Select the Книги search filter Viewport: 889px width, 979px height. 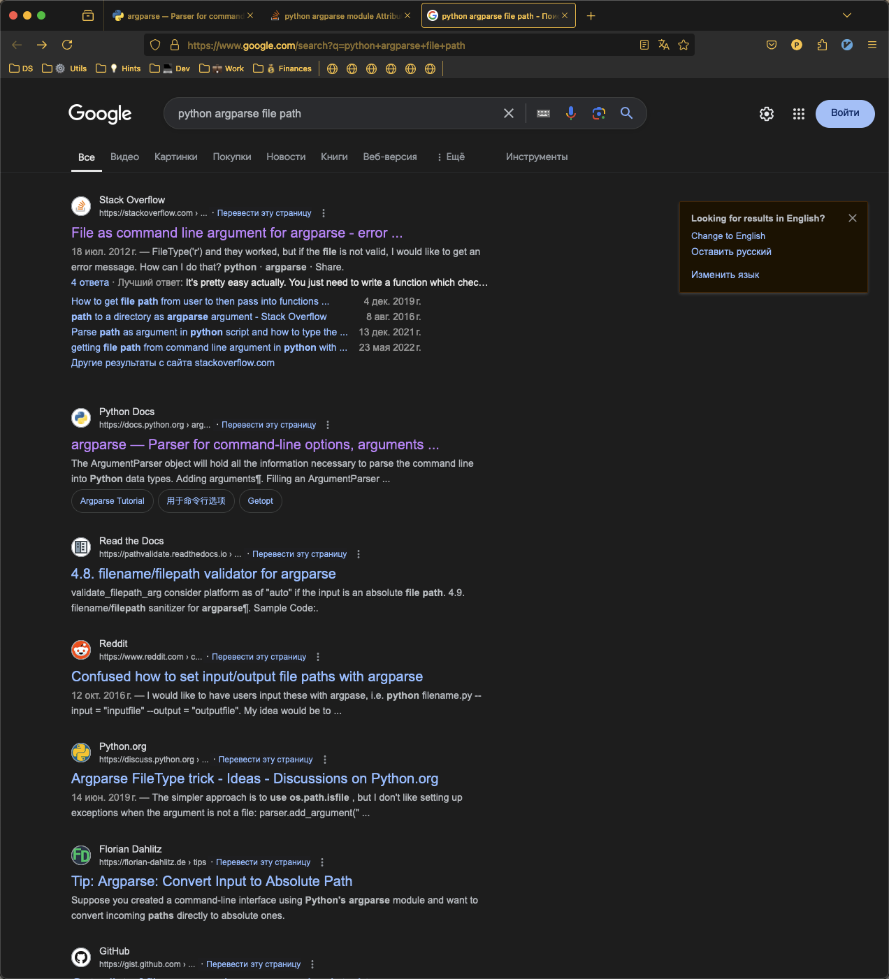click(x=334, y=157)
